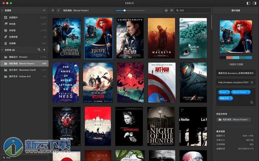Screen dimensions: 259x161
Task: Remove the Brave tag with its x
Action: [229, 92]
